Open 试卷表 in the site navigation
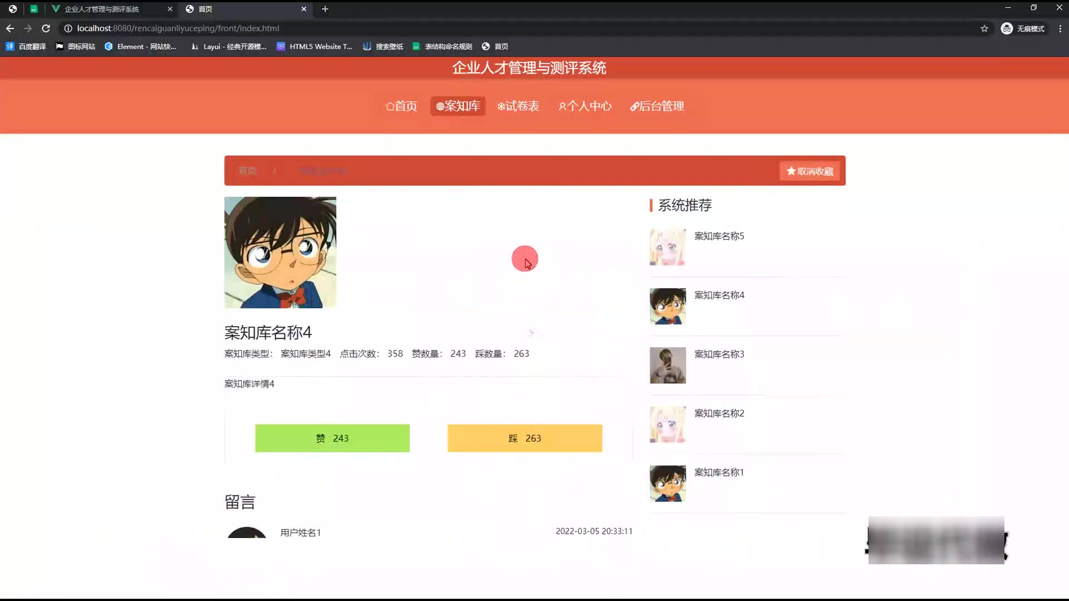 click(518, 106)
